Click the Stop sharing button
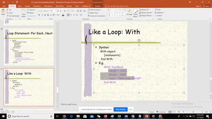The image size is (212, 119). pos(121,109)
